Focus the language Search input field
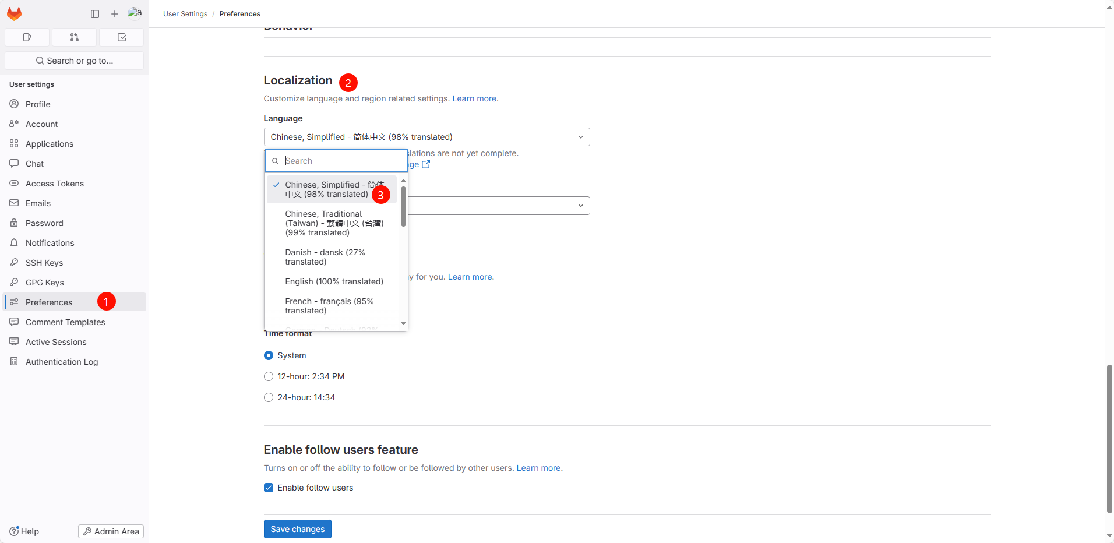Image resolution: width=1114 pixels, height=543 pixels. pyautogui.click(x=343, y=161)
